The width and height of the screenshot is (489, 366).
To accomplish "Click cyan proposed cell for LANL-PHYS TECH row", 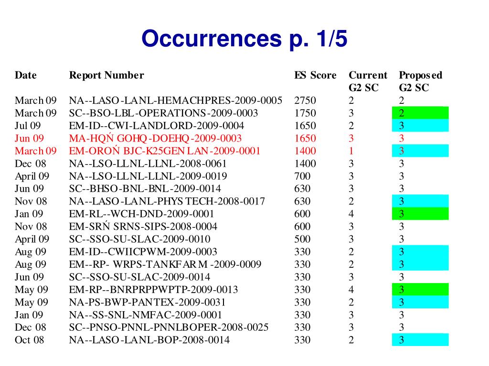I will pos(420,202).
